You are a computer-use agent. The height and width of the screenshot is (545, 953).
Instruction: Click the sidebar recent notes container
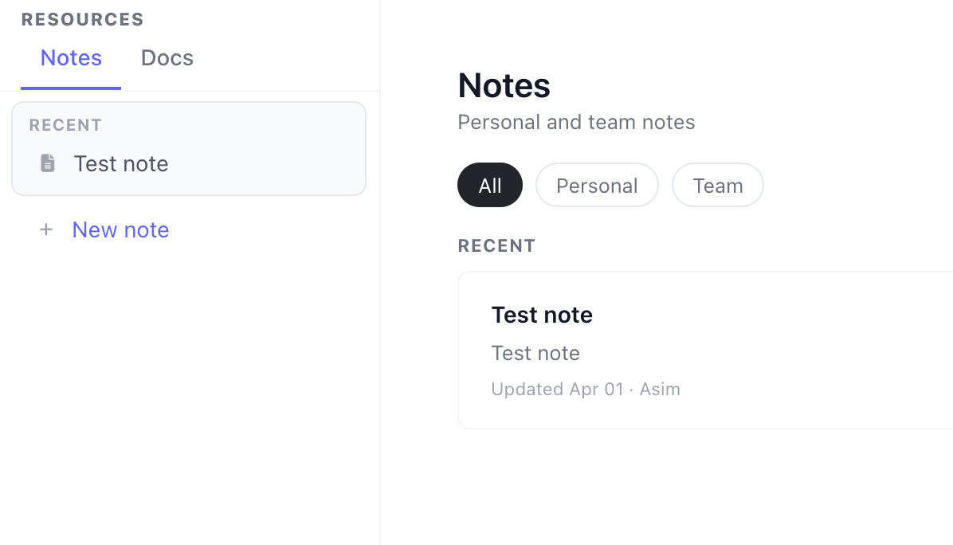point(189,148)
